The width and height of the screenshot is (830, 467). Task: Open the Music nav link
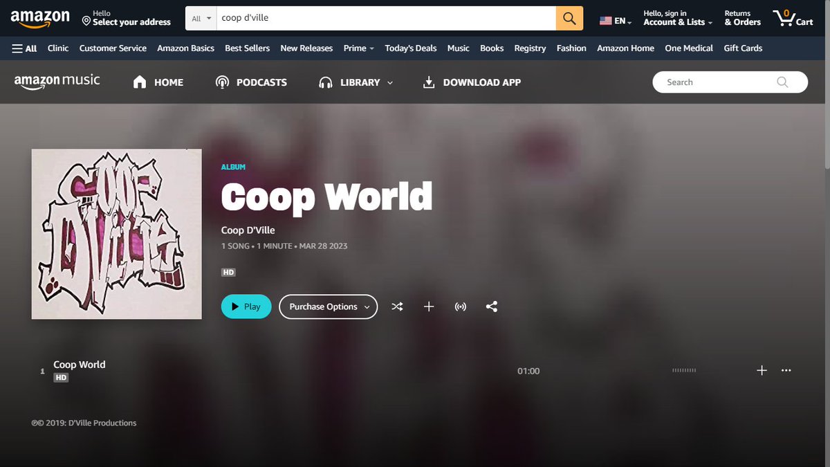[458, 48]
